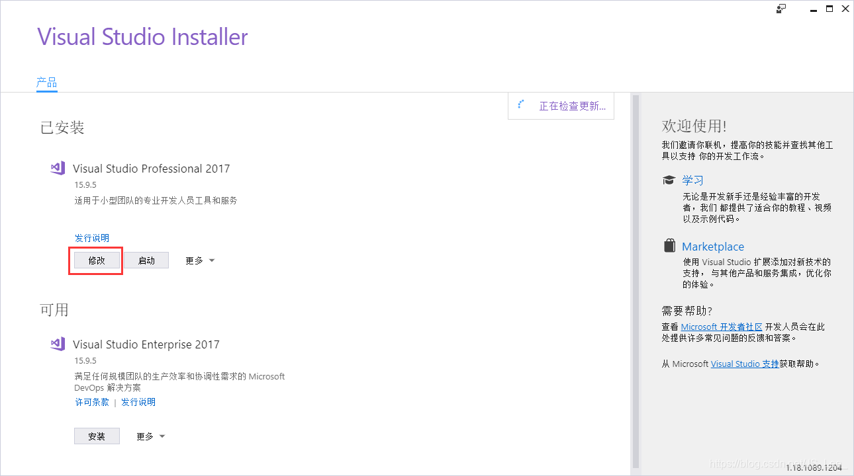The height and width of the screenshot is (476, 854).
Task: Click the Visual Studio Installer title text
Action: (142, 36)
